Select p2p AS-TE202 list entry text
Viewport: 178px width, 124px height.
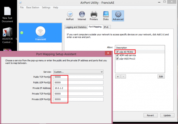[x=126, y=52]
